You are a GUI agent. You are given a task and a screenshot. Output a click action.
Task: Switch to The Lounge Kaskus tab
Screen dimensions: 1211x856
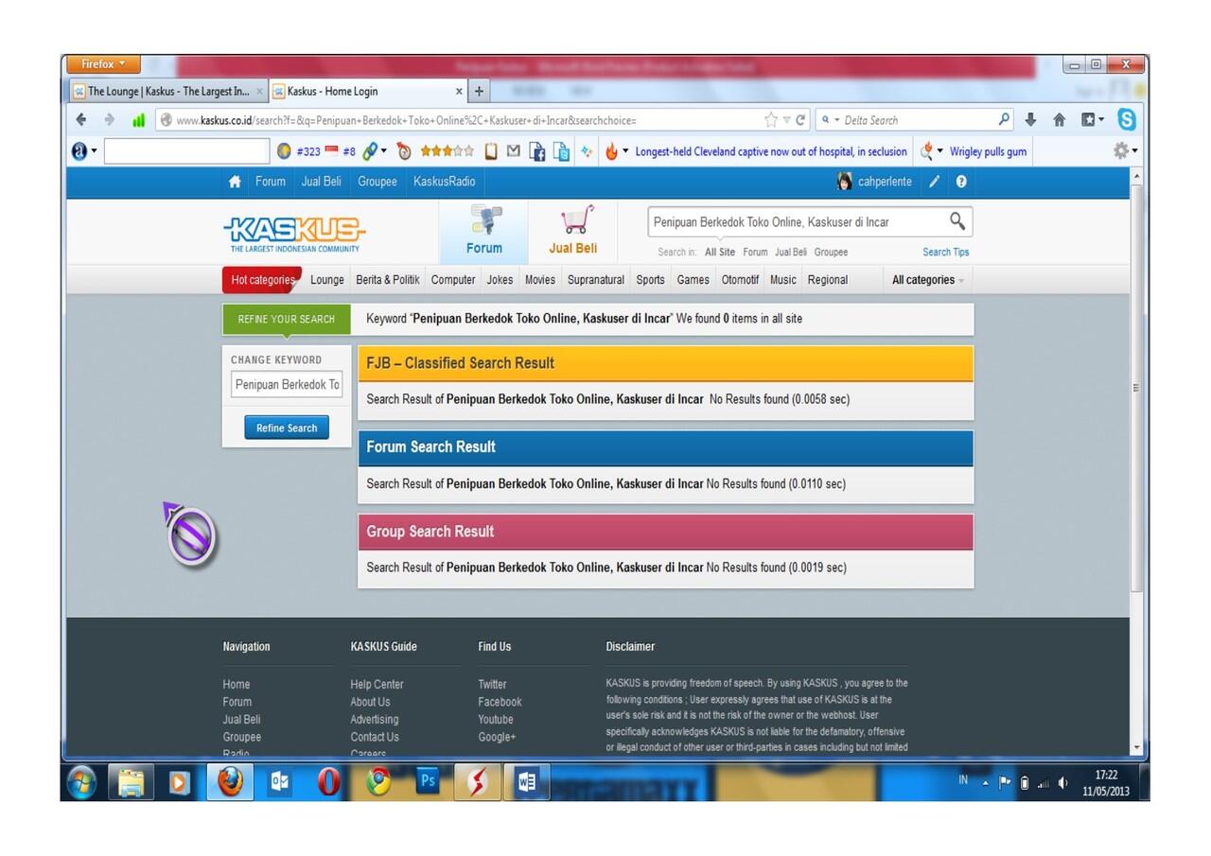(x=168, y=92)
